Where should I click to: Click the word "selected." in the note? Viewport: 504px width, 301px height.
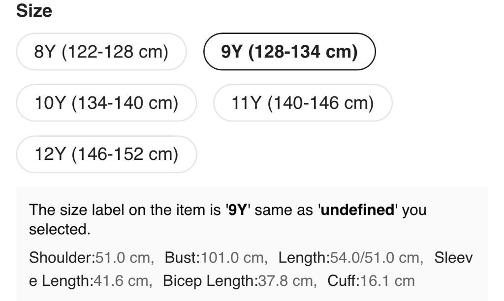[x=60, y=229]
